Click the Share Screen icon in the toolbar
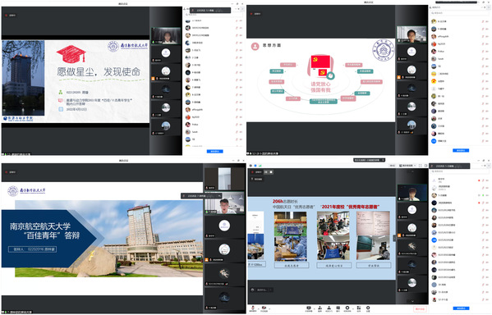The height and width of the screenshot is (315, 492). pyautogui.click(x=309, y=308)
